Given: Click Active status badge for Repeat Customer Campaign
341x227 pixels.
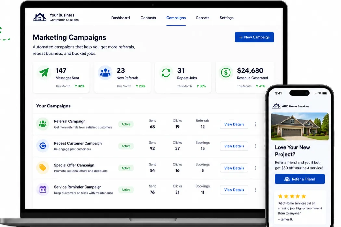Looking at the screenshot, I should pos(126,146).
